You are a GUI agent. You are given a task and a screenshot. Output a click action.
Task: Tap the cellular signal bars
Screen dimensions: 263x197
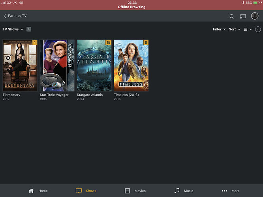(3, 3)
